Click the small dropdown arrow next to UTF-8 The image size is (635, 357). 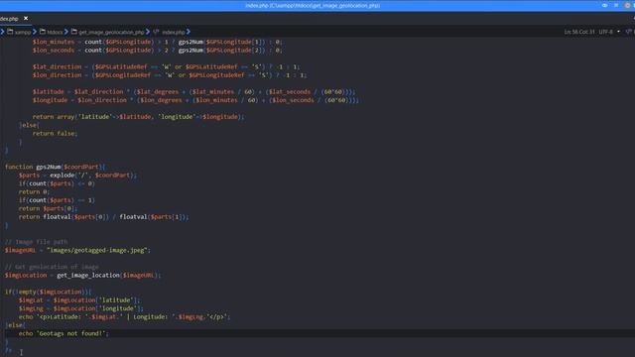coord(618,32)
